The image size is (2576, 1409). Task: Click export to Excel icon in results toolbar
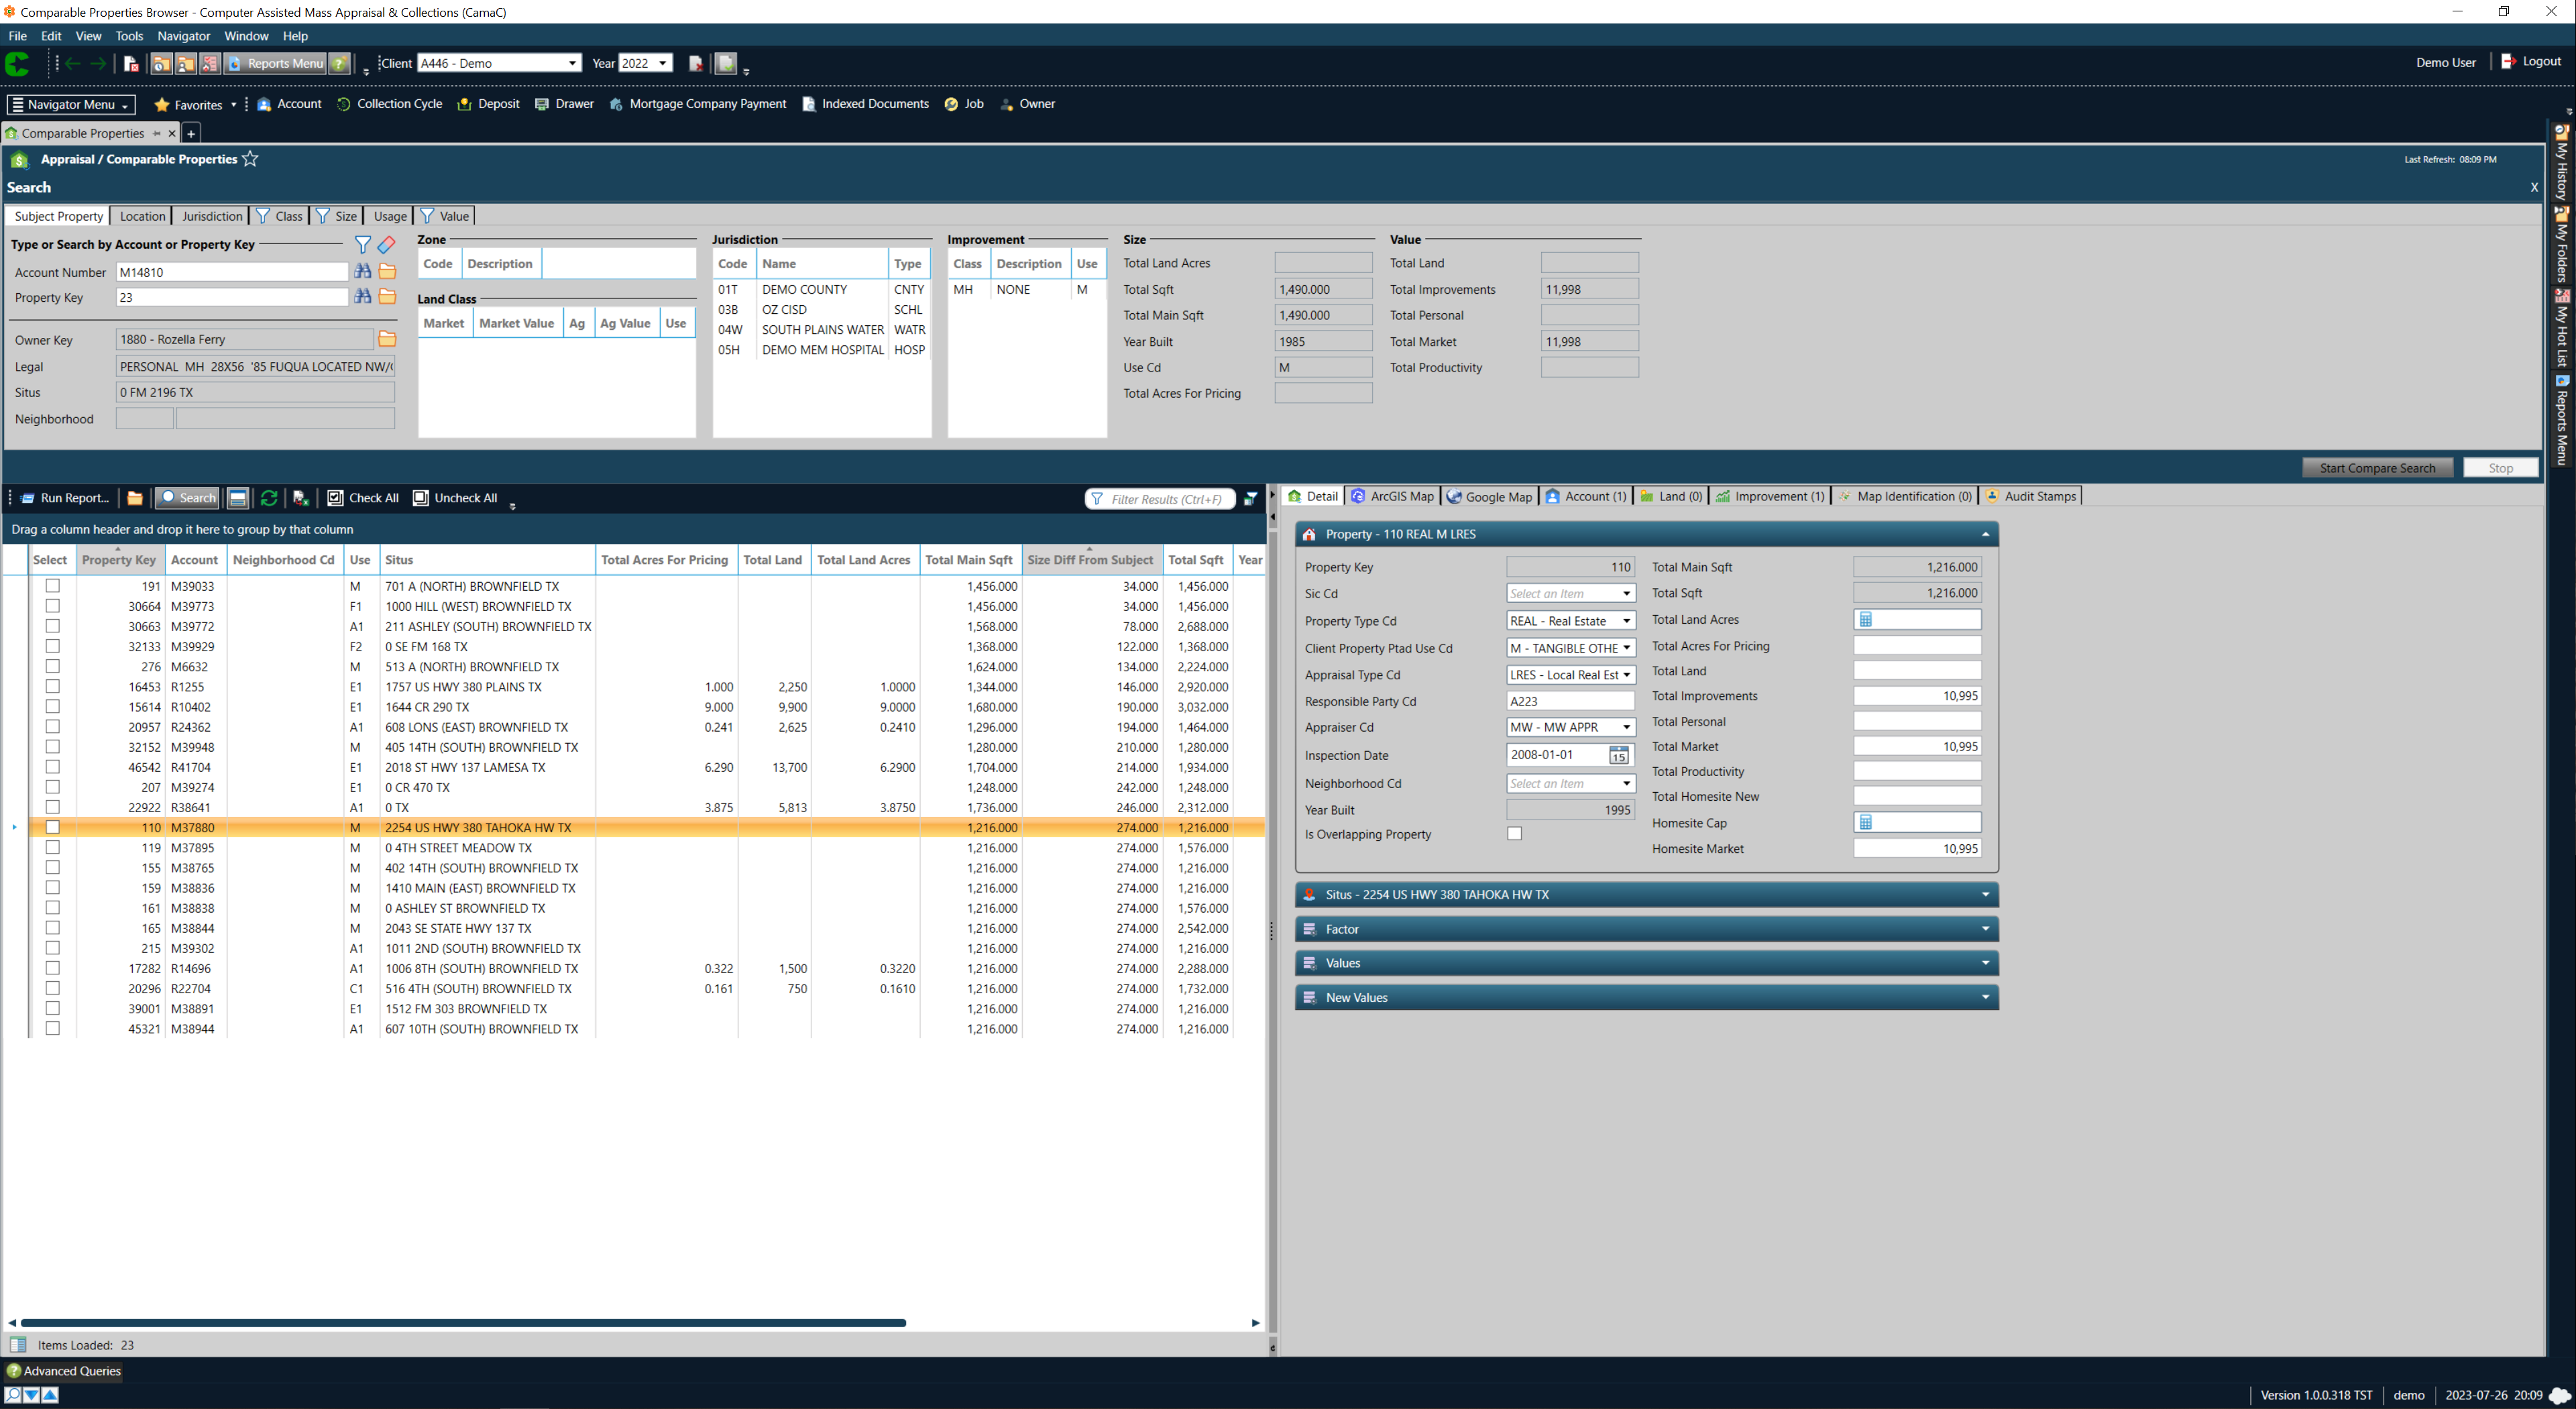[300, 498]
